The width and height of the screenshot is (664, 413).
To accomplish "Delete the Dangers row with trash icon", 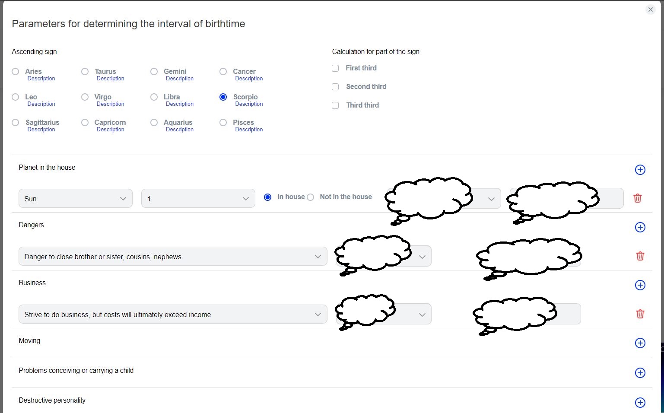I will pyautogui.click(x=640, y=256).
